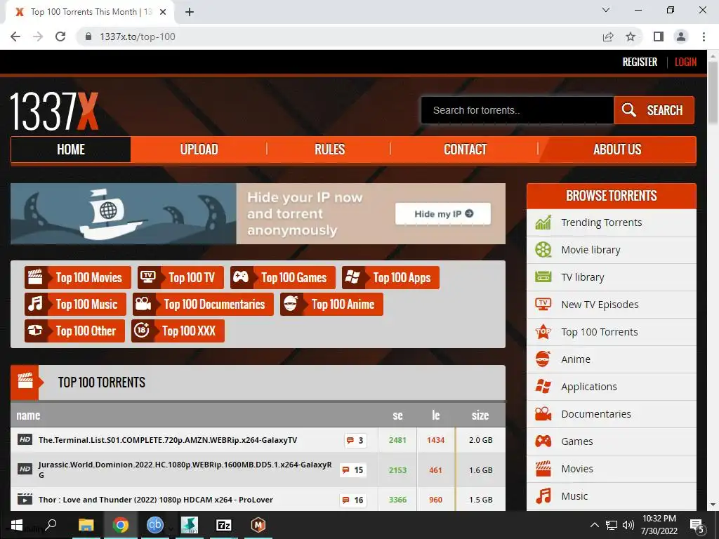The width and height of the screenshot is (719, 539).
Task: Open Jurassic.World.Dominion torrent link
Action: point(185,470)
